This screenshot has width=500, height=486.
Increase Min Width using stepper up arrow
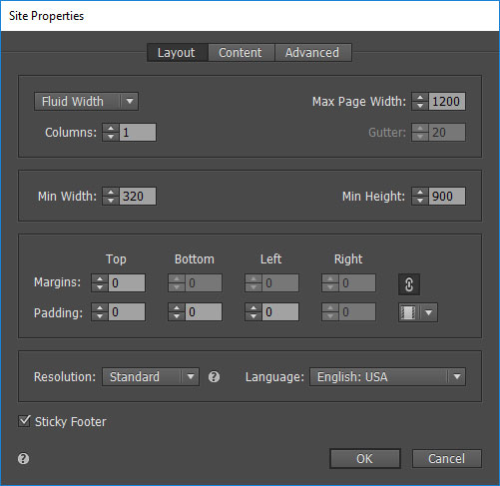pos(111,193)
